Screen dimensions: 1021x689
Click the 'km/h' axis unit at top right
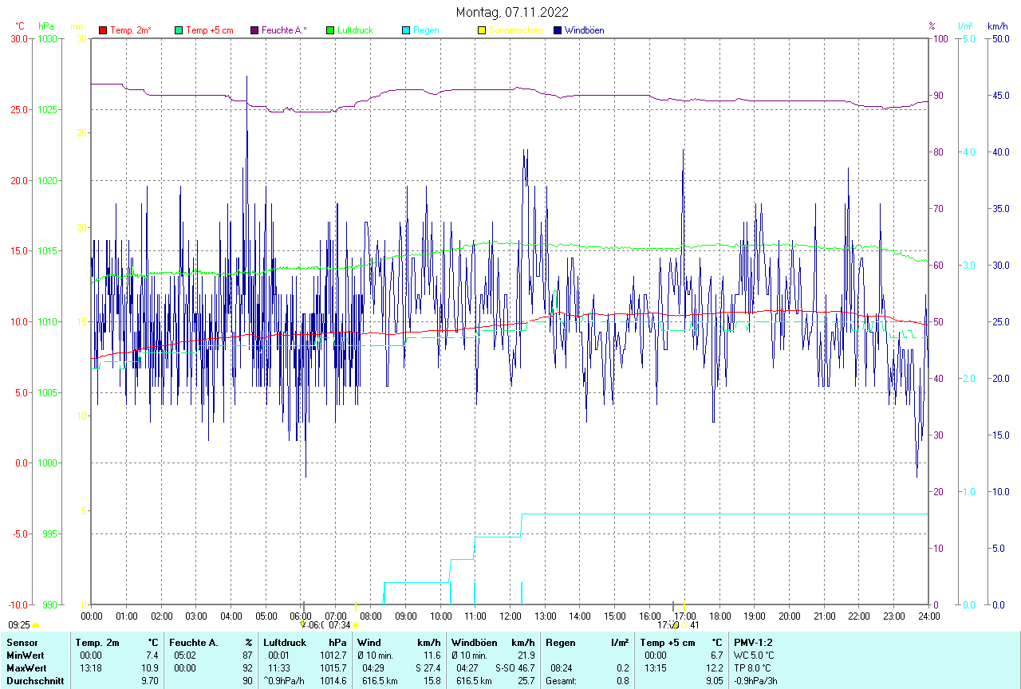coord(997,26)
